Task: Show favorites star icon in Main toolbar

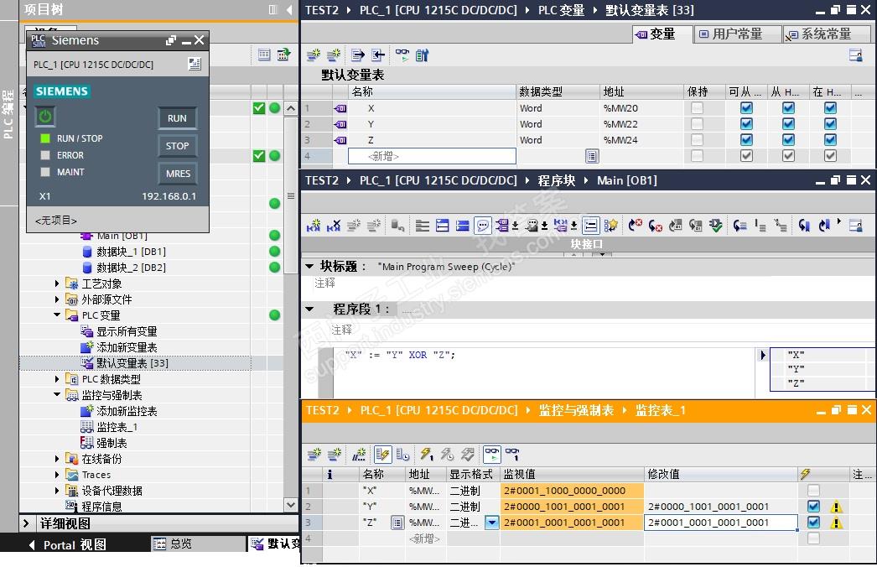Action: [610, 226]
